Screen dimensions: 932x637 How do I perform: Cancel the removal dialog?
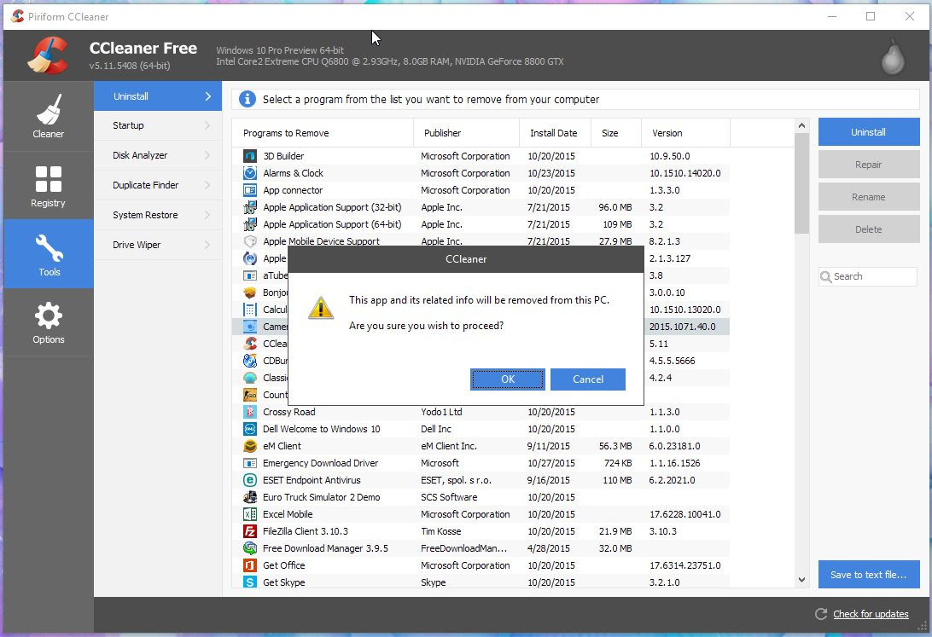[588, 379]
